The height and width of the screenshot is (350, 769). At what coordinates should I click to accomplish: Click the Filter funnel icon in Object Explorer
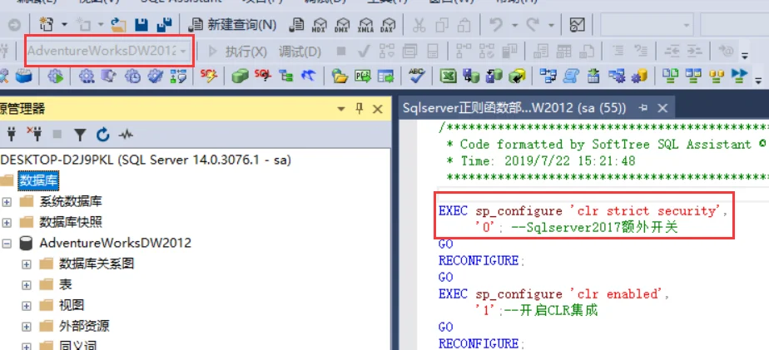80,135
